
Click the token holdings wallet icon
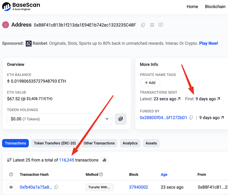121,119
